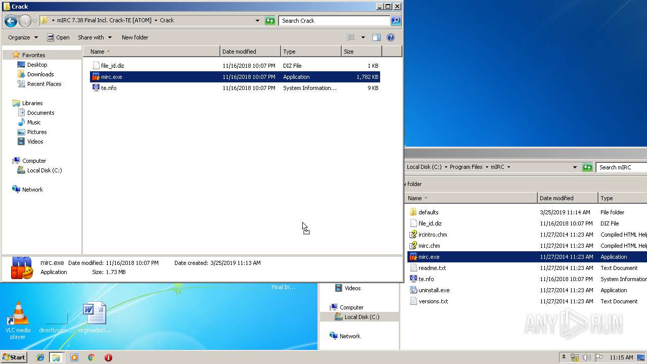This screenshot has height=364, width=647.
Task: Toggle preview pane icon
Action: [377, 37]
